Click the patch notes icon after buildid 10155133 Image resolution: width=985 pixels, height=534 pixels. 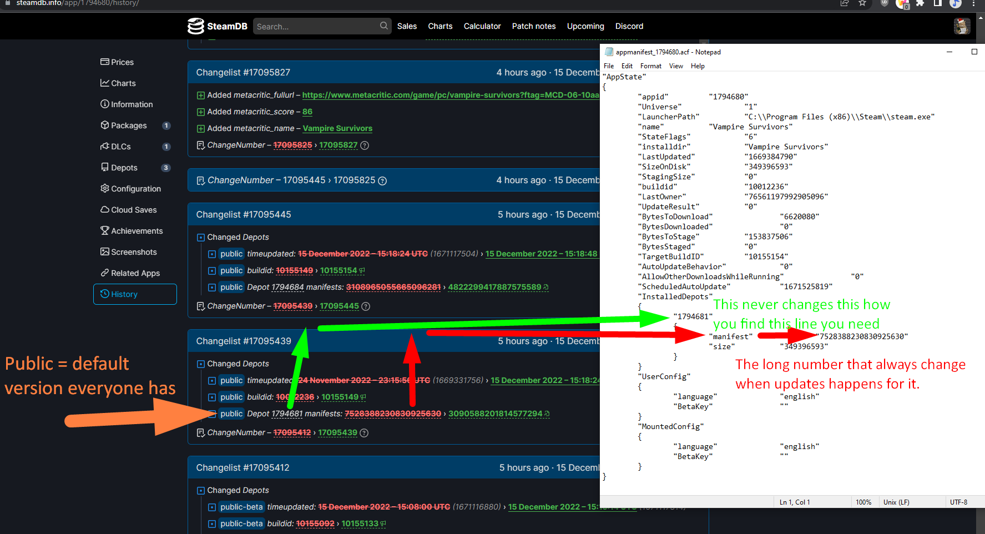[383, 524]
